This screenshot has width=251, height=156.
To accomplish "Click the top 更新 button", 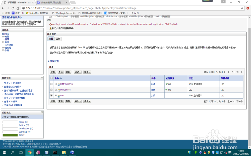I will [61, 72].
